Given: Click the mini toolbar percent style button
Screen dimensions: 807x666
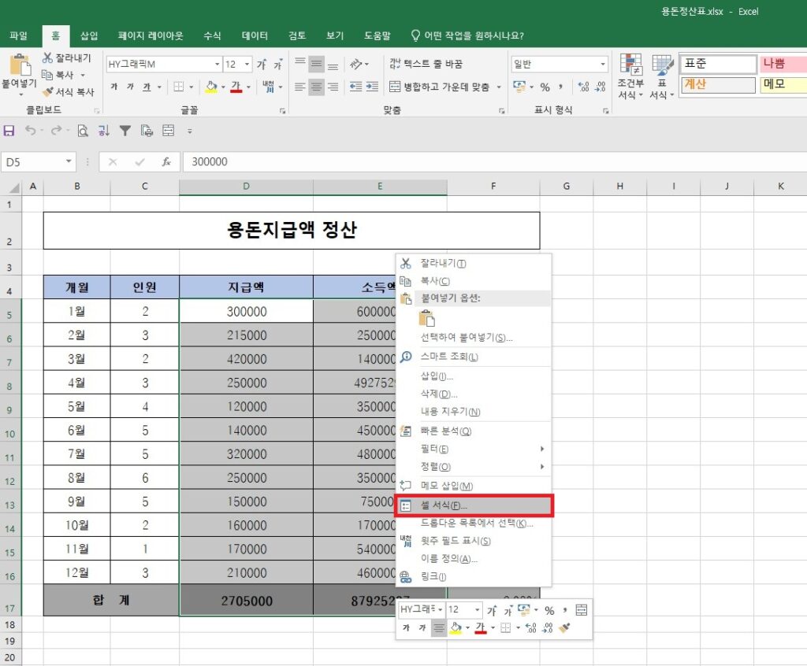Looking at the screenshot, I should click(x=549, y=610).
